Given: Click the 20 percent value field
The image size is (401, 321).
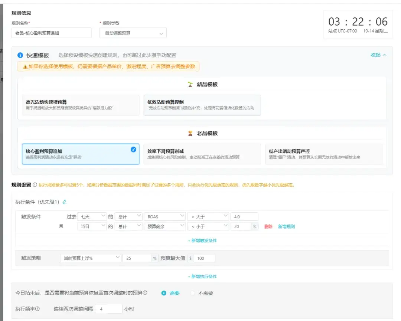Looking at the screenshot, I should click(241, 226).
